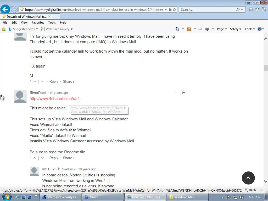
Task: Launch Internet Explorer from quick launch
Action: coord(18,197)
